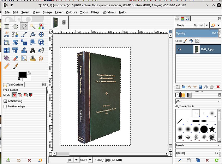
Task: Select the Fuzzy Select magic wand tool
Action: [33, 26]
